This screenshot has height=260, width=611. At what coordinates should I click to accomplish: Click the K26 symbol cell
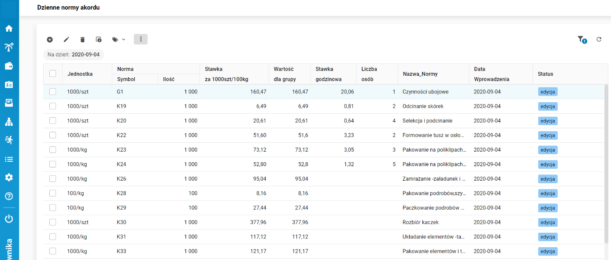click(122, 179)
